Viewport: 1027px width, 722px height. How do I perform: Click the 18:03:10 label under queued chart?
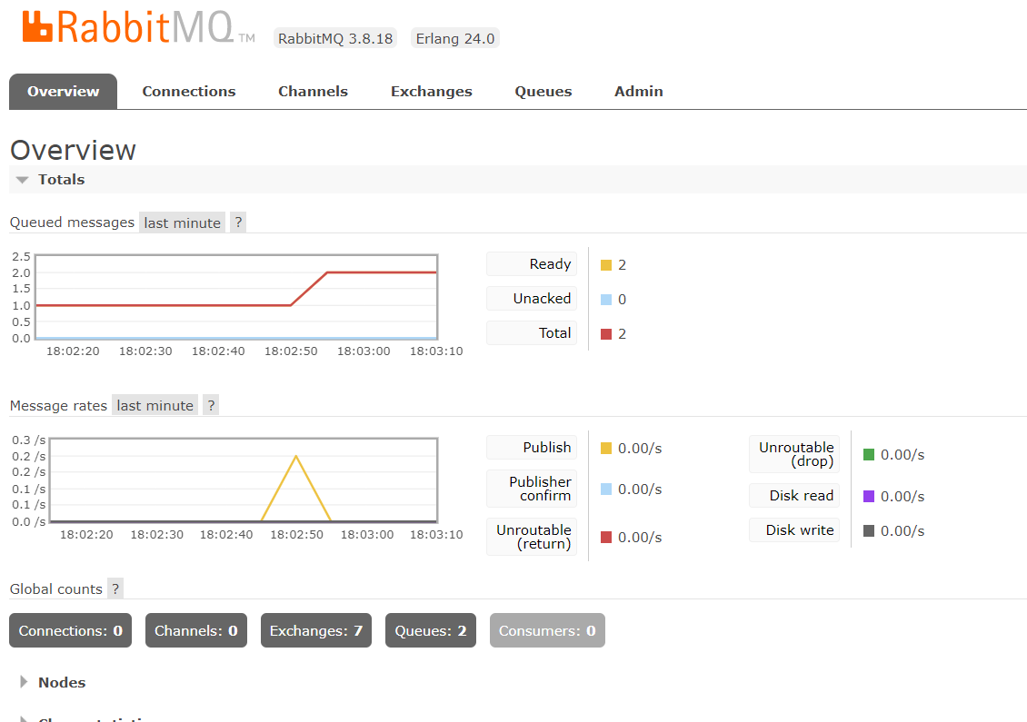(436, 351)
